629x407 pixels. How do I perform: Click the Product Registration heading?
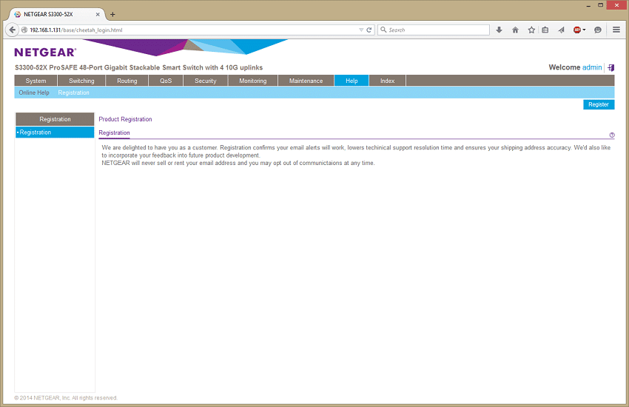(x=125, y=119)
